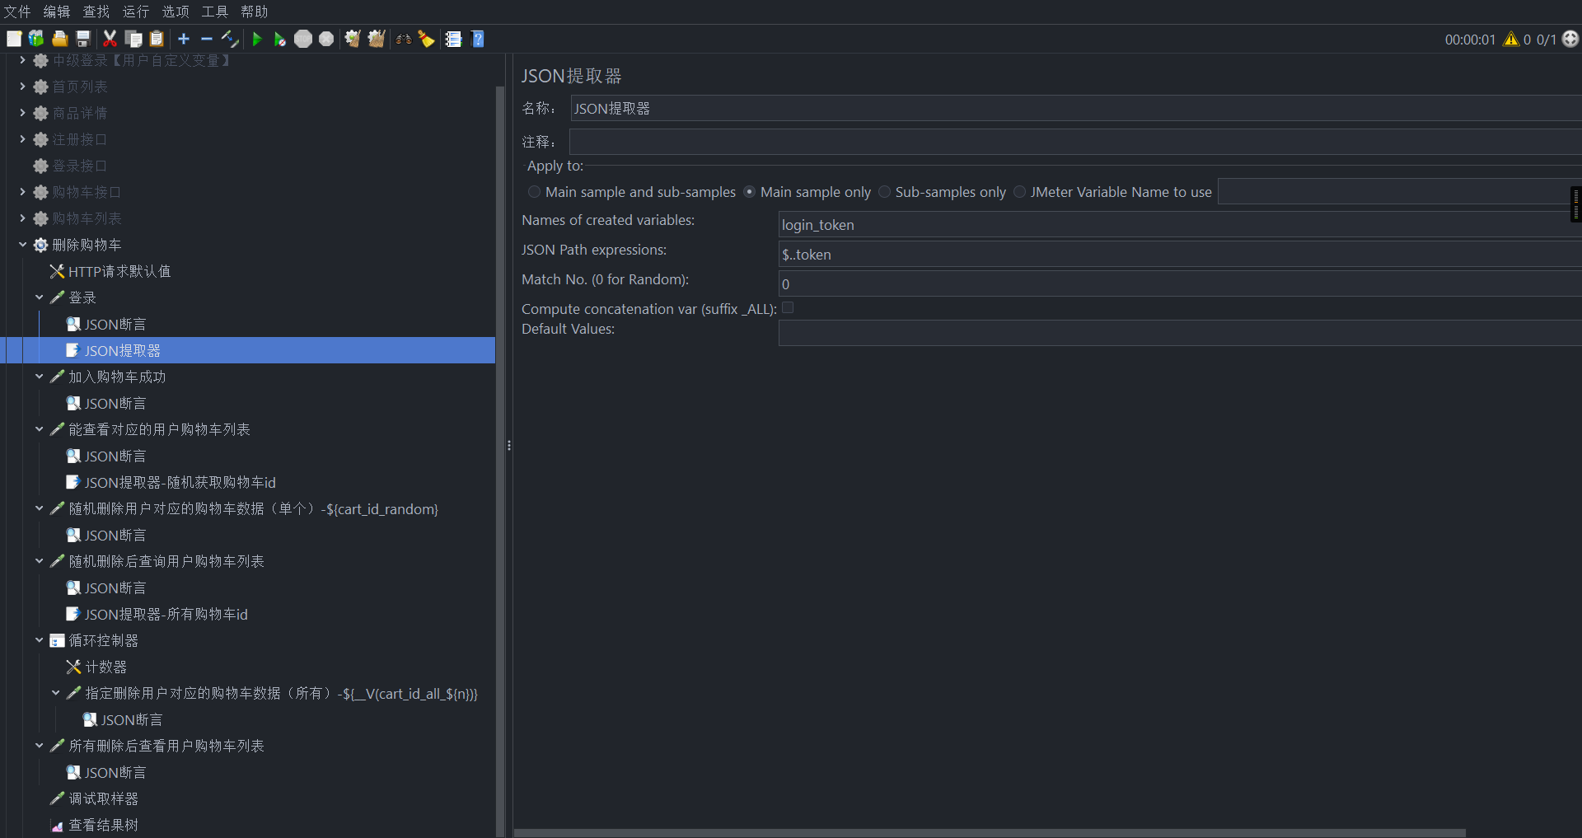1582x838 pixels.
Task: Click the chart icon beside 查看结果树
Action: click(57, 825)
